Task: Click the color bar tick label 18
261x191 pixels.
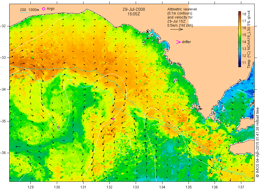Action: pyautogui.click(x=244, y=14)
